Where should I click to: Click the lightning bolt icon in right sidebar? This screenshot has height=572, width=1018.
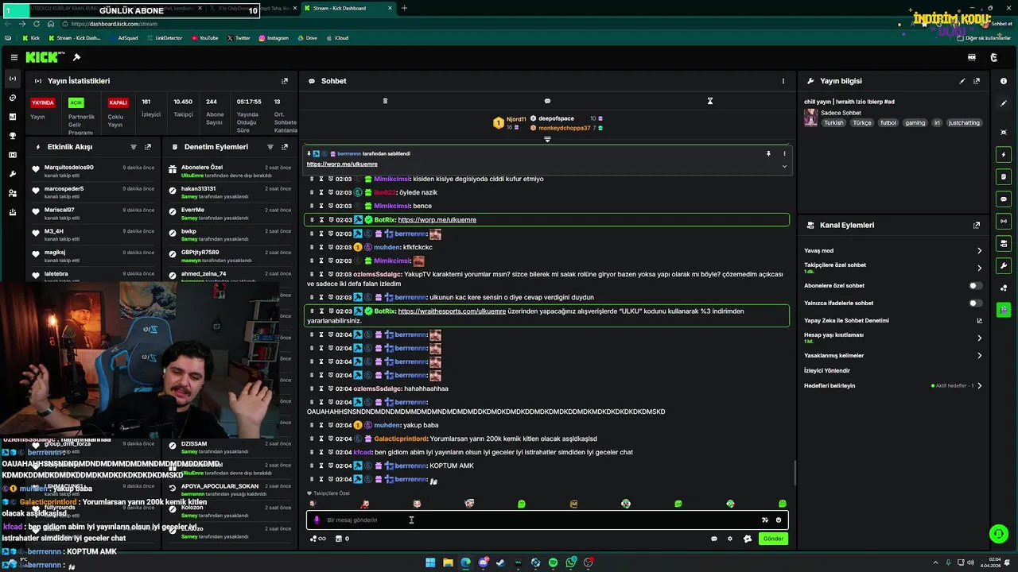pyautogui.click(x=1004, y=154)
